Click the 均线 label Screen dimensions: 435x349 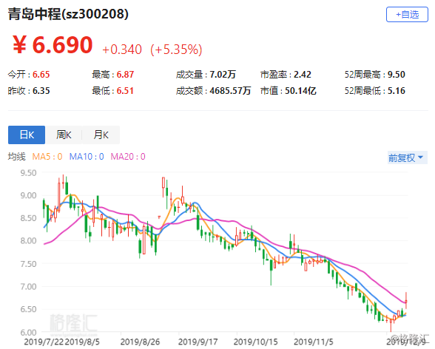(16, 157)
